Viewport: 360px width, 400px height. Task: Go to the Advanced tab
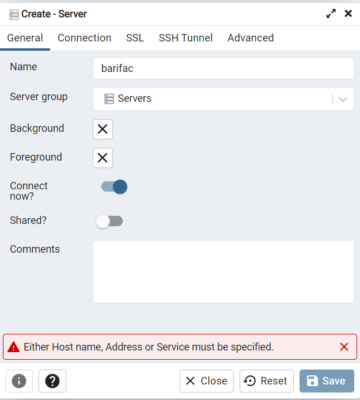[251, 38]
